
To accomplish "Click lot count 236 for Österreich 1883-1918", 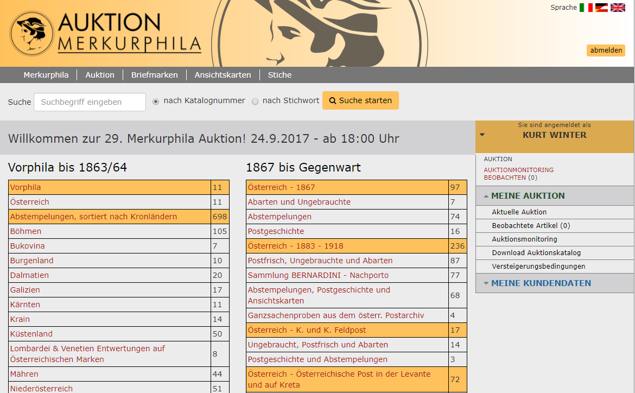I will tap(458, 246).
